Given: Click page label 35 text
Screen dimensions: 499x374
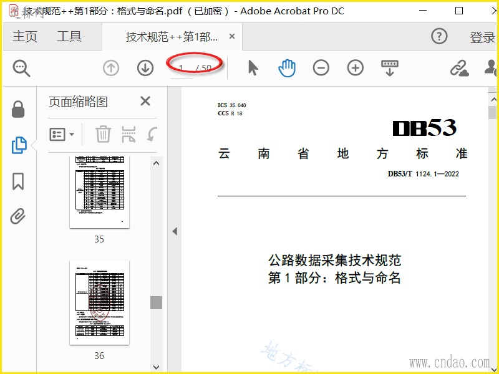Looking at the screenshot, I should click(99, 239).
